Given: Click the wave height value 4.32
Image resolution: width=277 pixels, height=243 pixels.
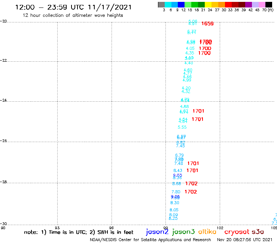Looking at the screenshot, I should [x=186, y=92].
